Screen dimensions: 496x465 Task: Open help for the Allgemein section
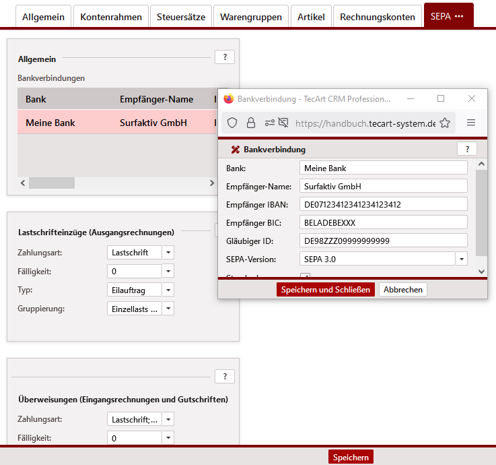224,57
